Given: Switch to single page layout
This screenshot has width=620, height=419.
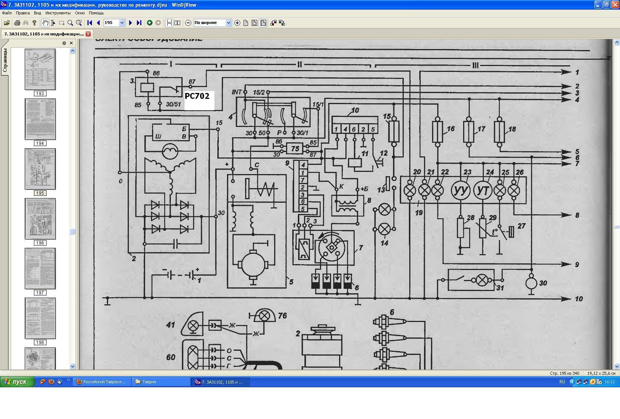Looking at the screenshot, I should (x=169, y=23).
